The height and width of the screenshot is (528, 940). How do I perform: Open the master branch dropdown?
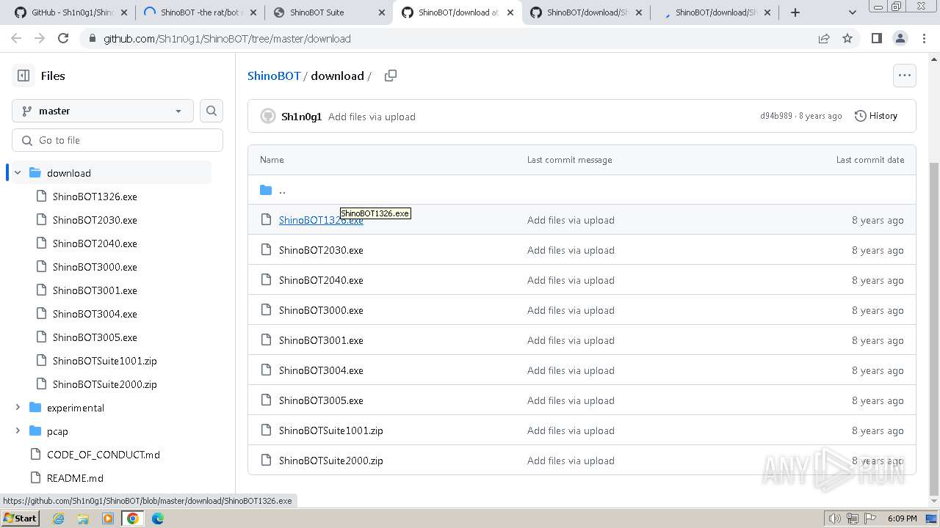coord(103,111)
